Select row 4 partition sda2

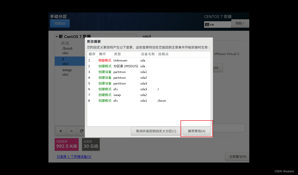[x=149, y=78]
